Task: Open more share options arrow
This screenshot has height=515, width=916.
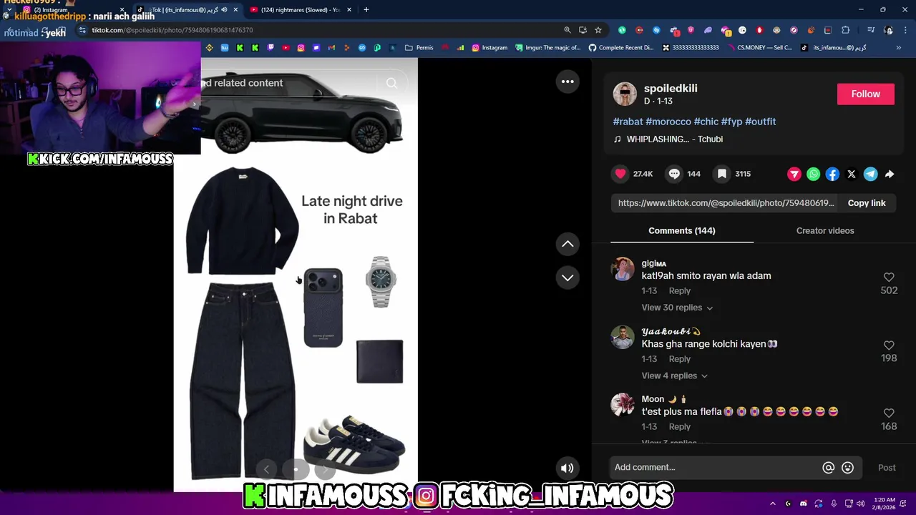Action: coord(890,174)
